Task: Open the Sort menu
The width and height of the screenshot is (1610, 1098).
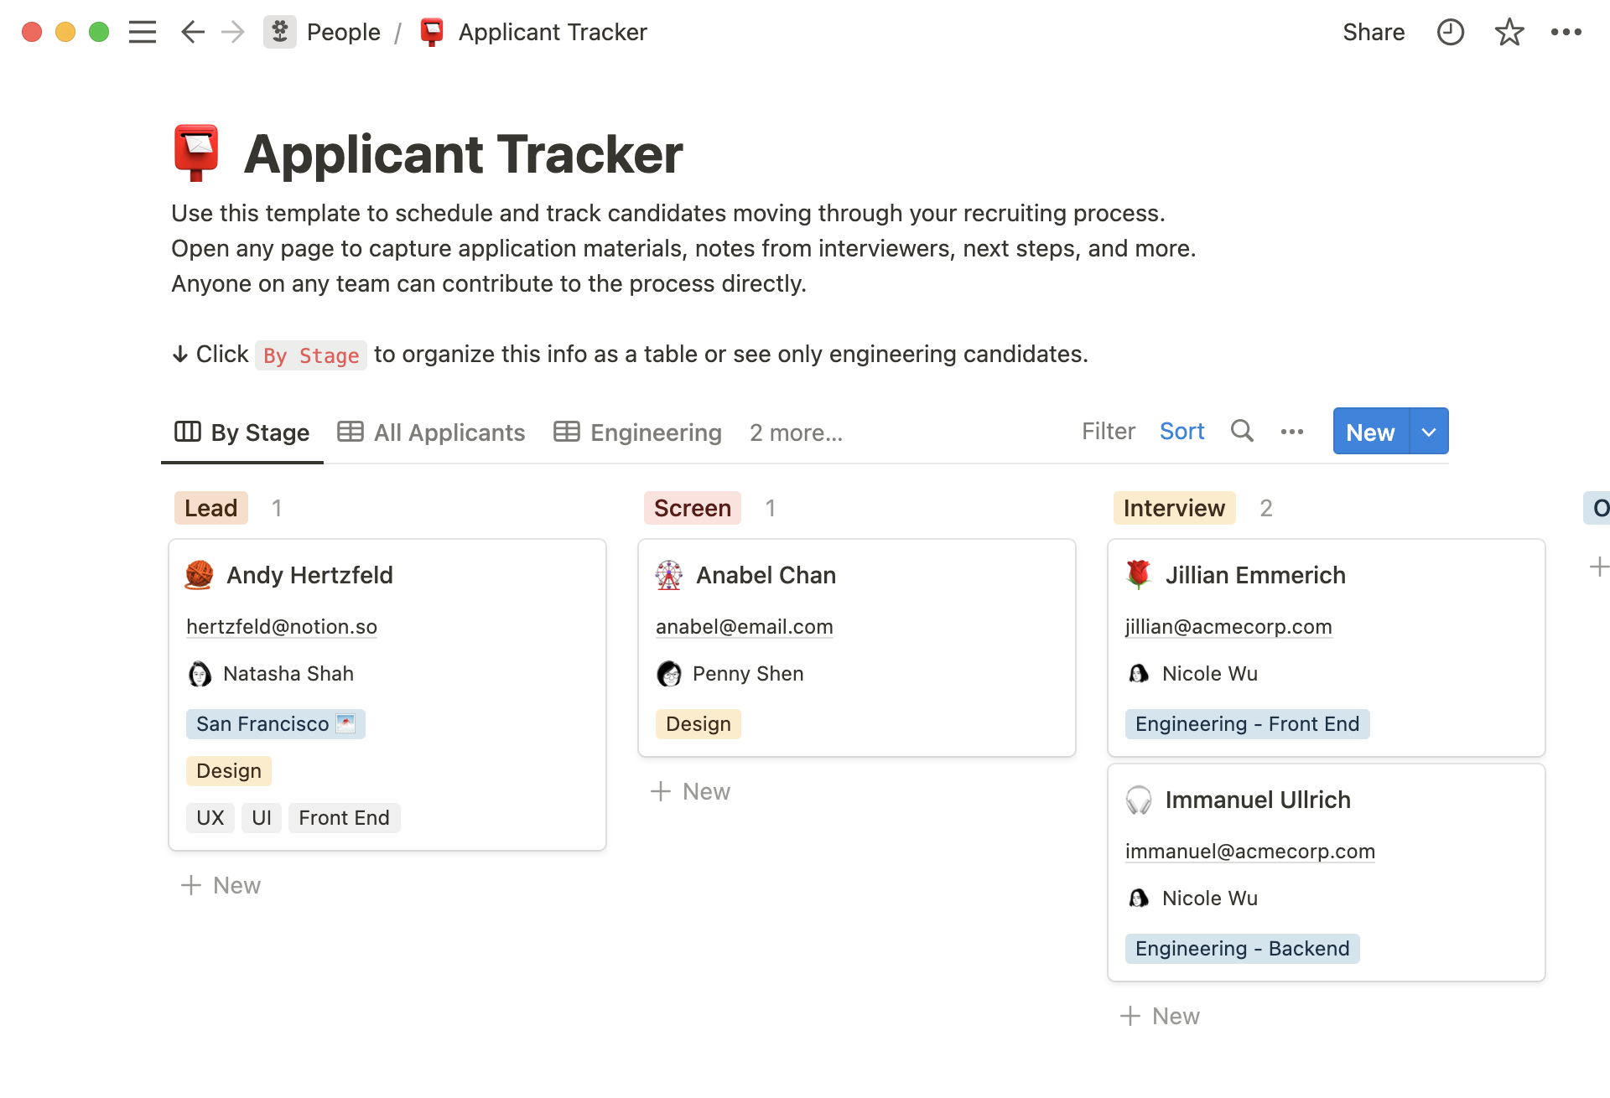Action: pos(1182,431)
